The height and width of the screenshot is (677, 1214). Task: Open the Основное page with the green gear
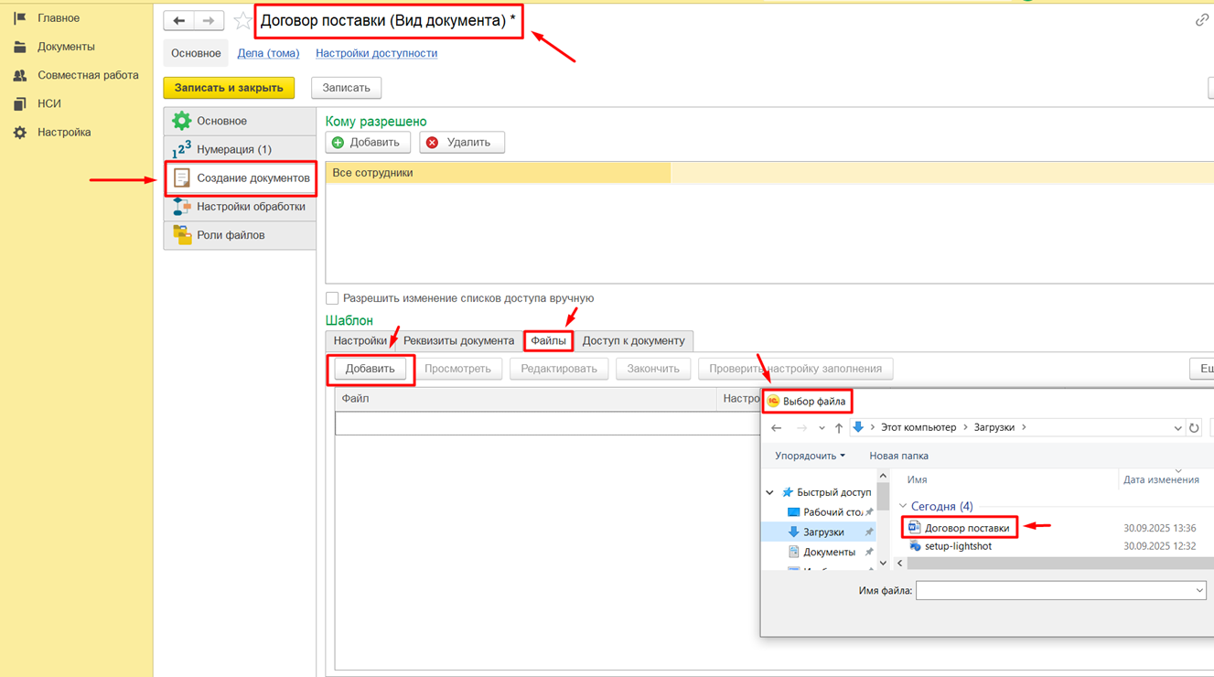(240, 121)
